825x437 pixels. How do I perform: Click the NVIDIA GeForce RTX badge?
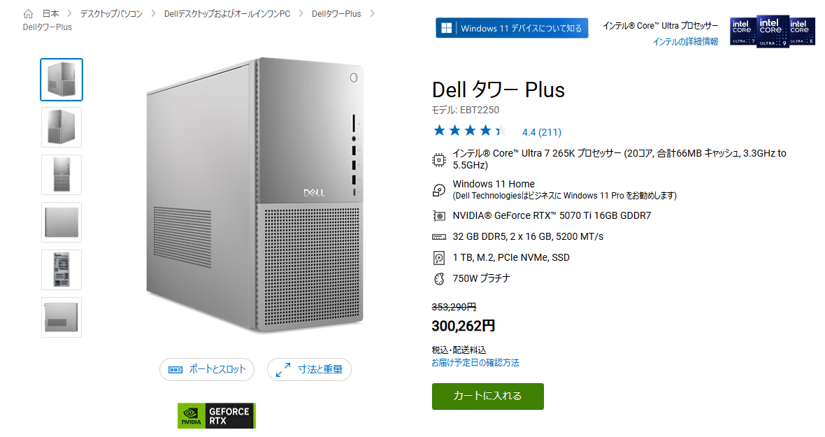coord(217,415)
